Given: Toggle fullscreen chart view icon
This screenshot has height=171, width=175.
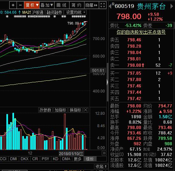Looking at the screenshot, I should [x=103, y=5].
